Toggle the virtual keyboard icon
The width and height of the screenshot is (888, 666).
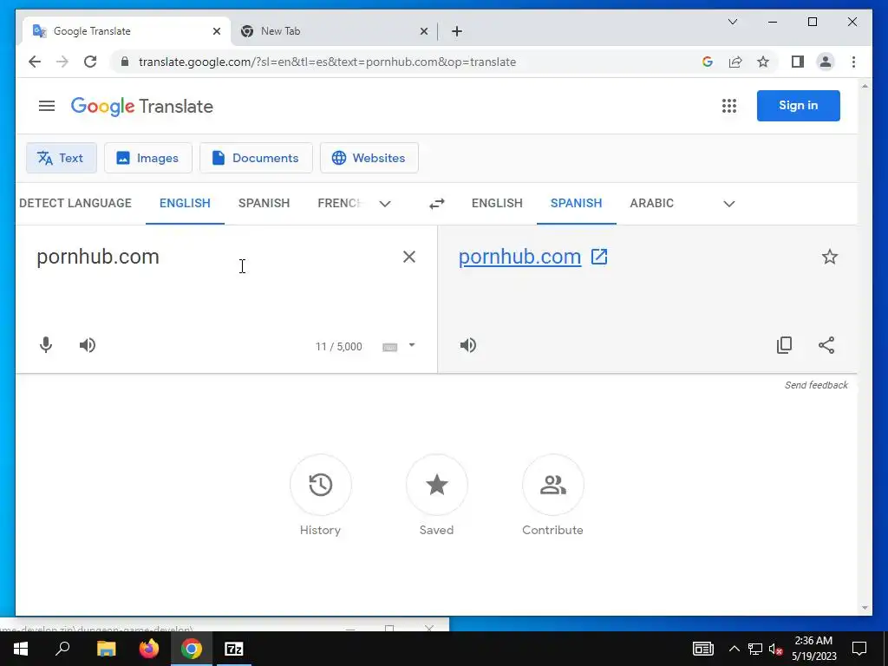(x=389, y=347)
